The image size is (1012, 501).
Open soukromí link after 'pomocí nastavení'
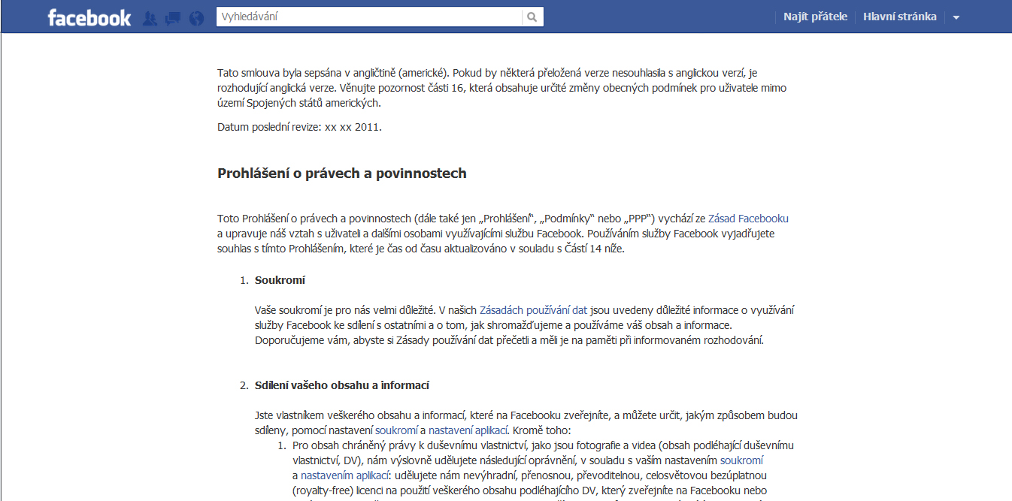click(x=396, y=430)
